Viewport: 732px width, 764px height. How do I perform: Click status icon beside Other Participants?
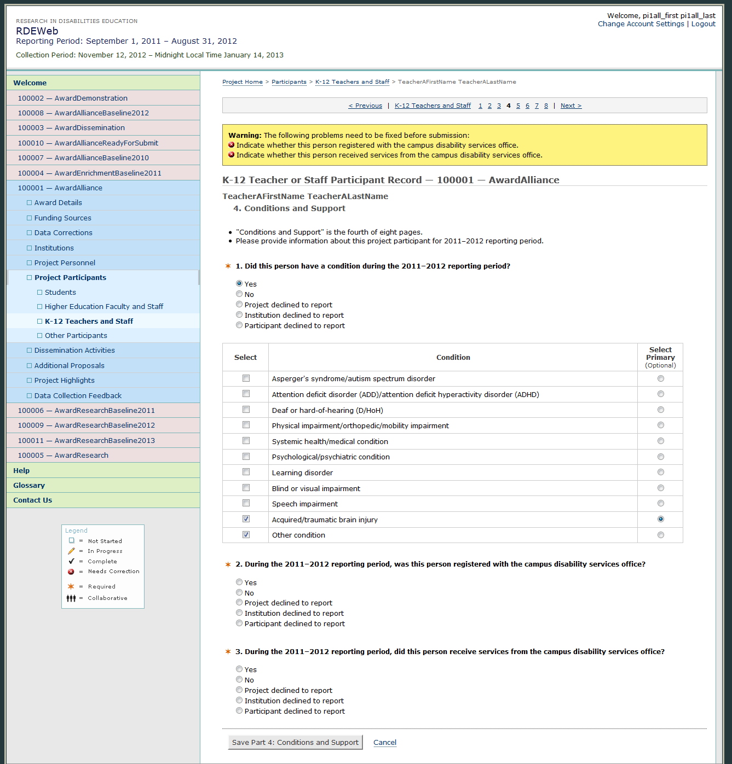[40, 336]
